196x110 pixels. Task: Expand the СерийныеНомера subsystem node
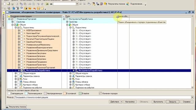19,42
